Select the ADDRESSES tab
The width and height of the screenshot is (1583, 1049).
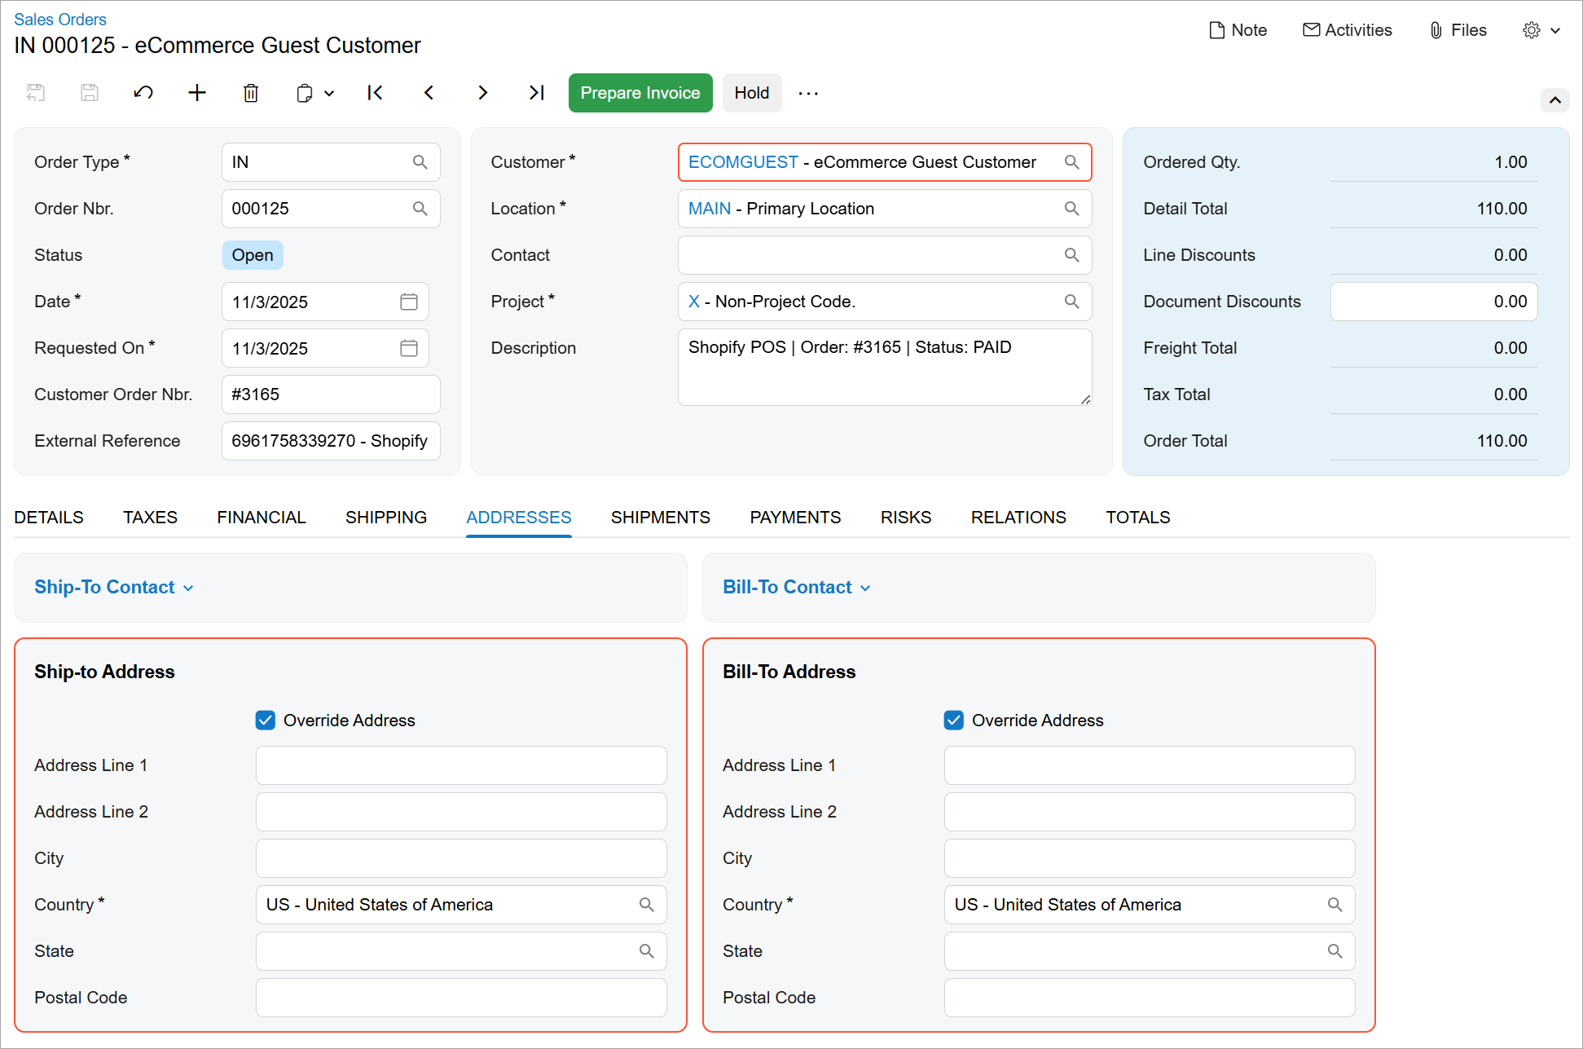click(519, 518)
